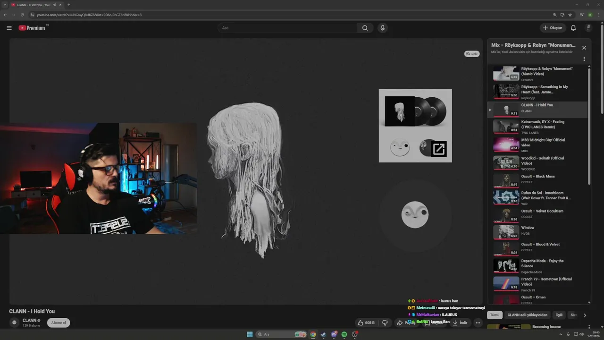Show more filter chips with arrow

click(585, 315)
